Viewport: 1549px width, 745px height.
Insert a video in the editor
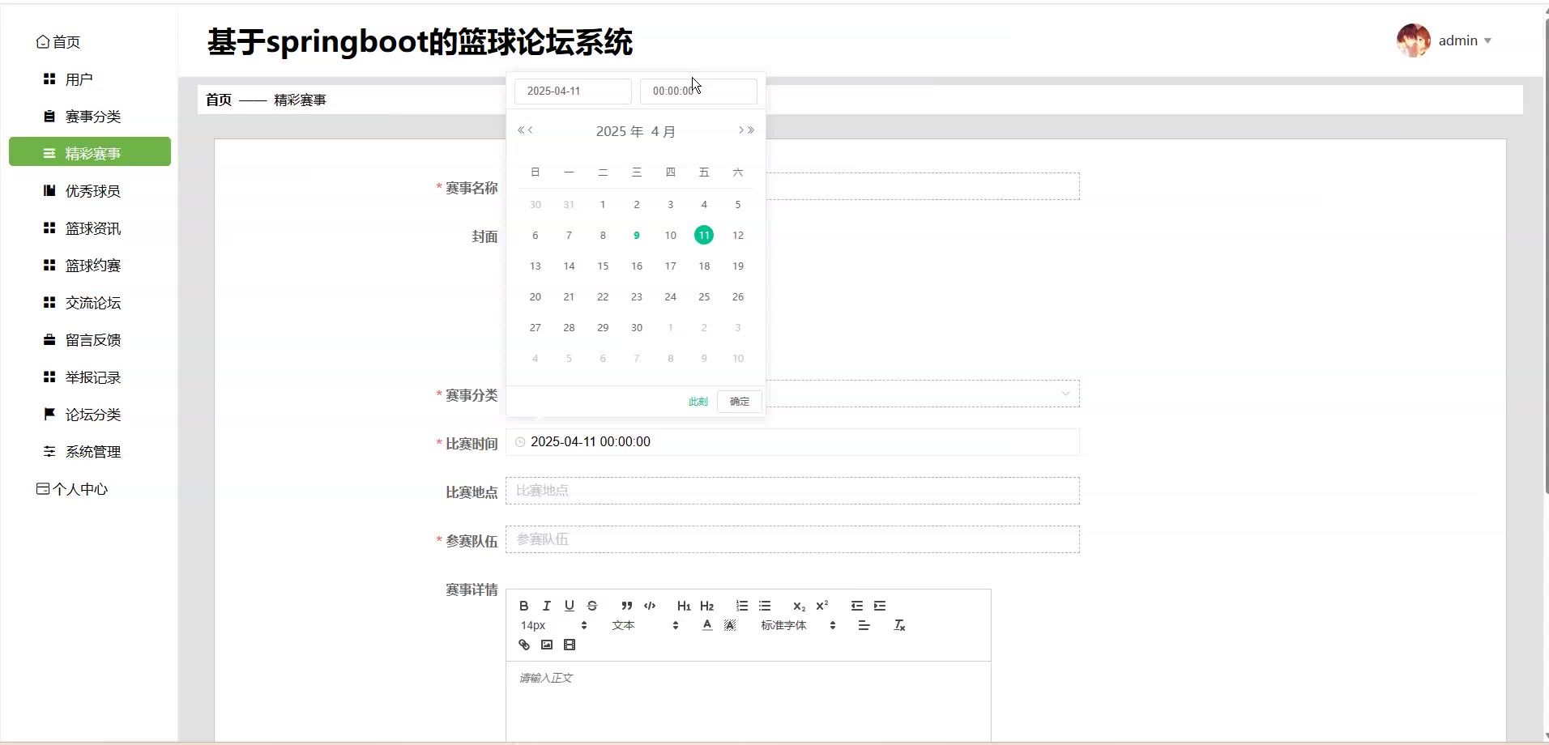pyautogui.click(x=570, y=645)
